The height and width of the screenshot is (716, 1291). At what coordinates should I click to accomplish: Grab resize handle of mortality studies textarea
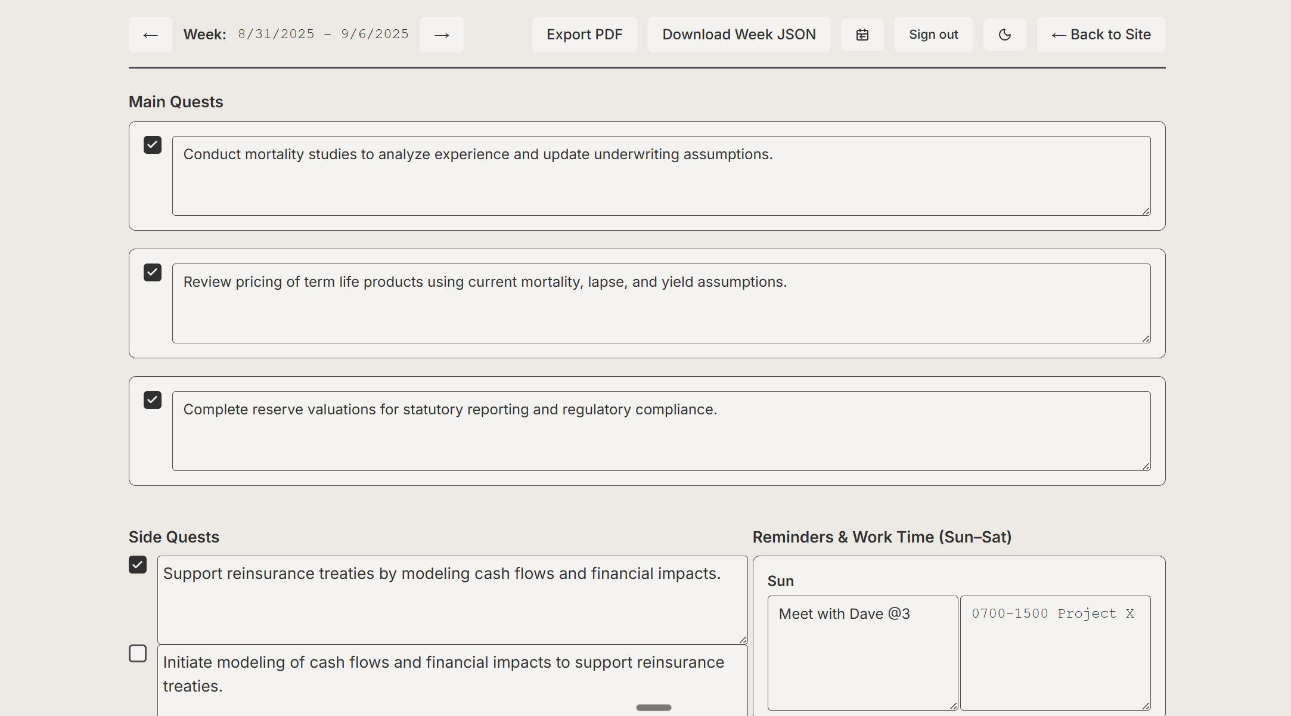click(x=1146, y=211)
